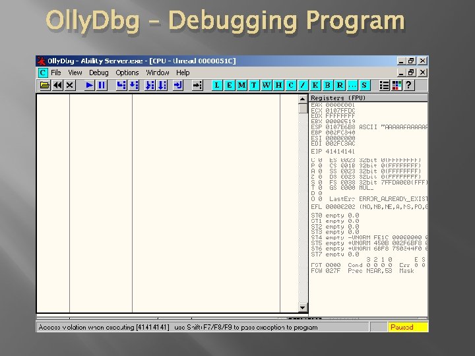The image size is (475, 356).
Task: Click the FST 0000 status row
Action: [x=368, y=265]
